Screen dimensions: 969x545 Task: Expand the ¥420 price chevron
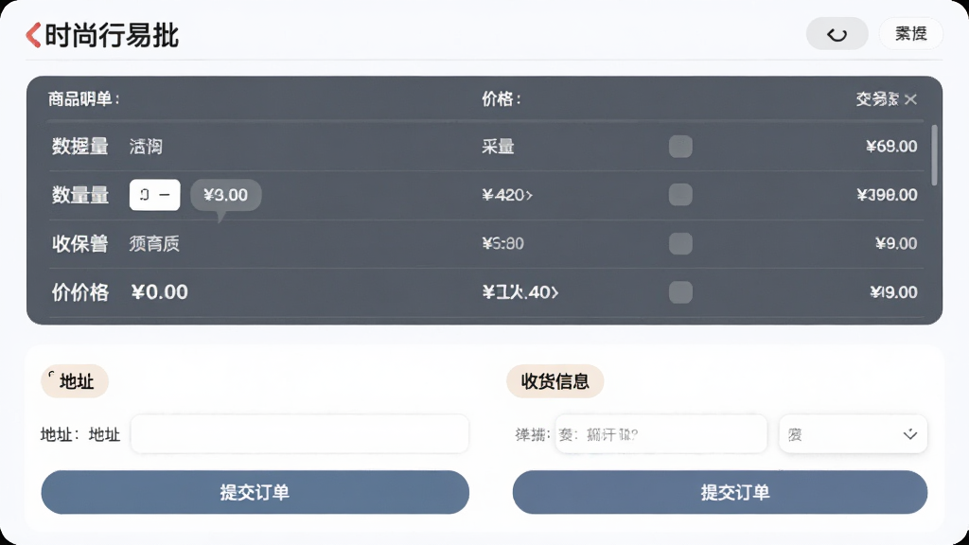click(x=528, y=195)
